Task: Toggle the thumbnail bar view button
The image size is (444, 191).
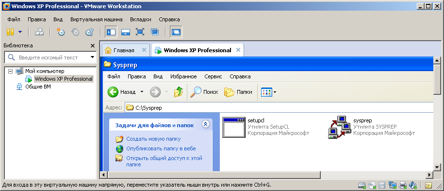Action: [x=126, y=32]
